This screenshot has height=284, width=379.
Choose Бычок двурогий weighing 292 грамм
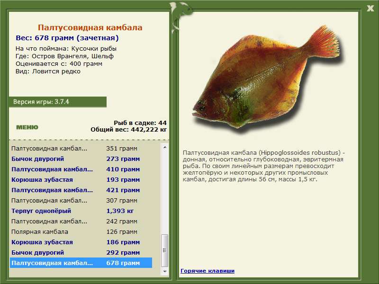76,253
